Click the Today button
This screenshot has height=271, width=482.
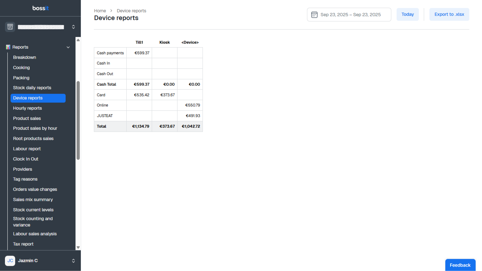[408, 14]
